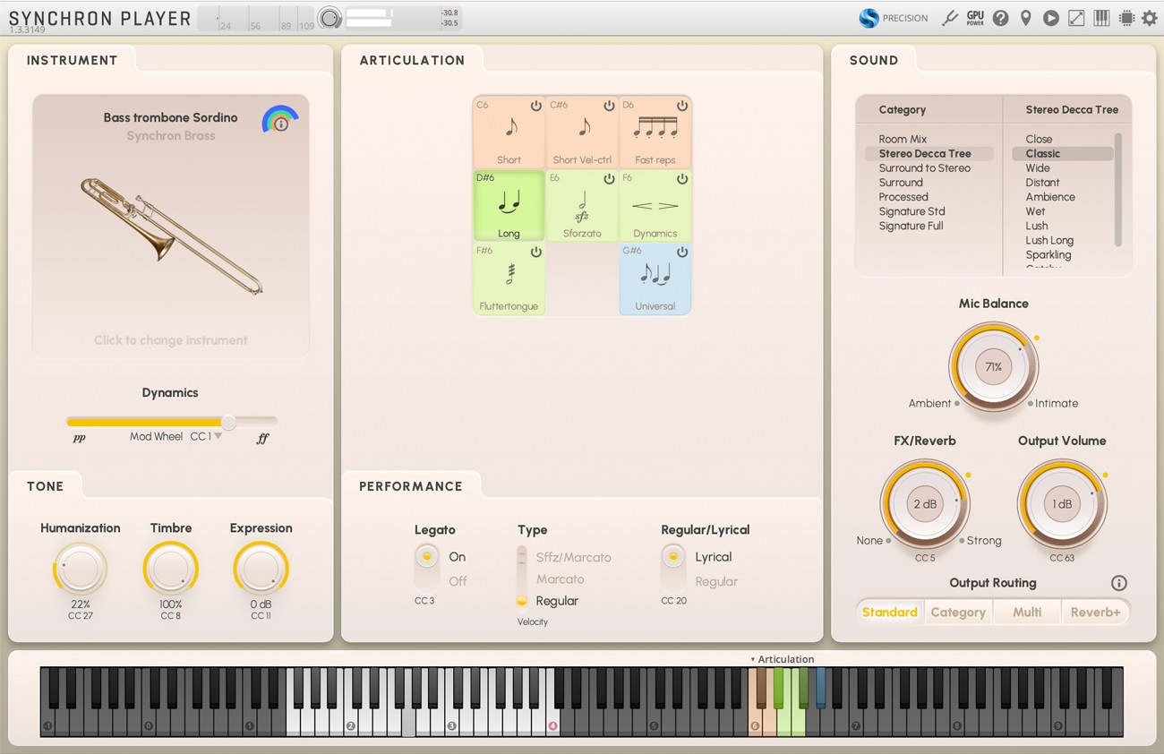Toggle power button on Short Vel-ctrl
This screenshot has width=1164, height=754.
pos(609,106)
